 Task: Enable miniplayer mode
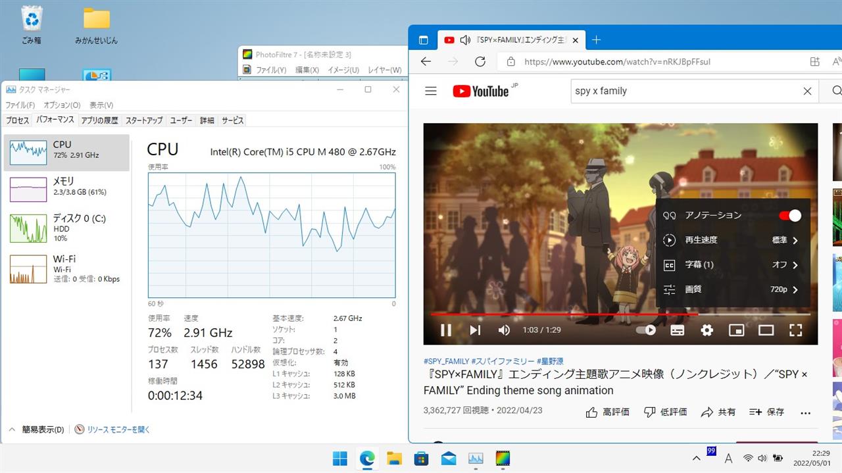pos(737,330)
